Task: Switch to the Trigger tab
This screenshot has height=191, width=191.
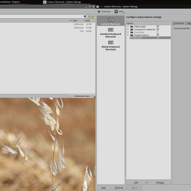Action: [189, 23]
